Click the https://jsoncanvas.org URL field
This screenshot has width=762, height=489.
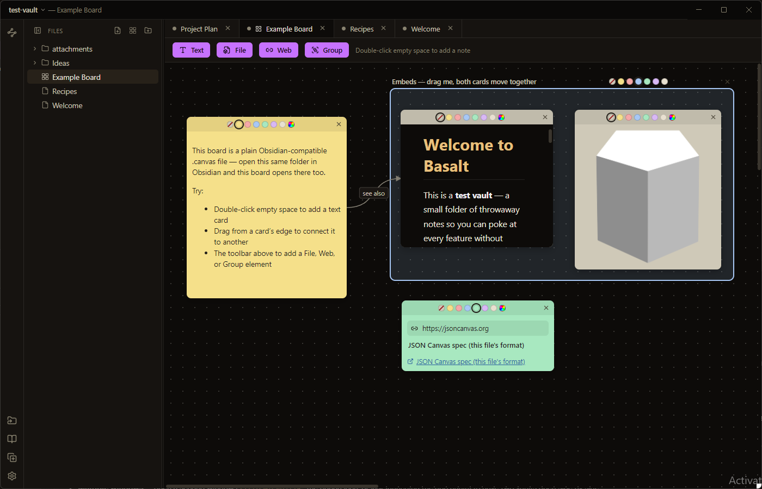point(478,328)
